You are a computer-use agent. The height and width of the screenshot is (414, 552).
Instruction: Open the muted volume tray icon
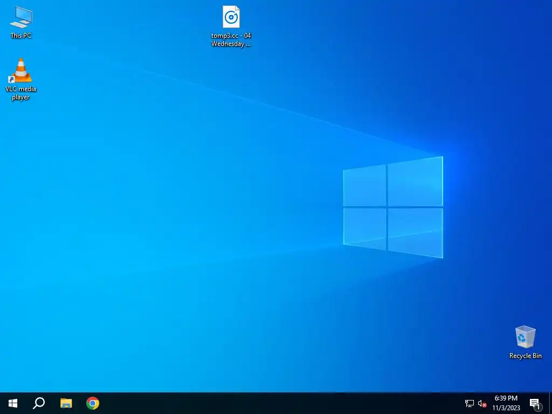[x=482, y=403]
